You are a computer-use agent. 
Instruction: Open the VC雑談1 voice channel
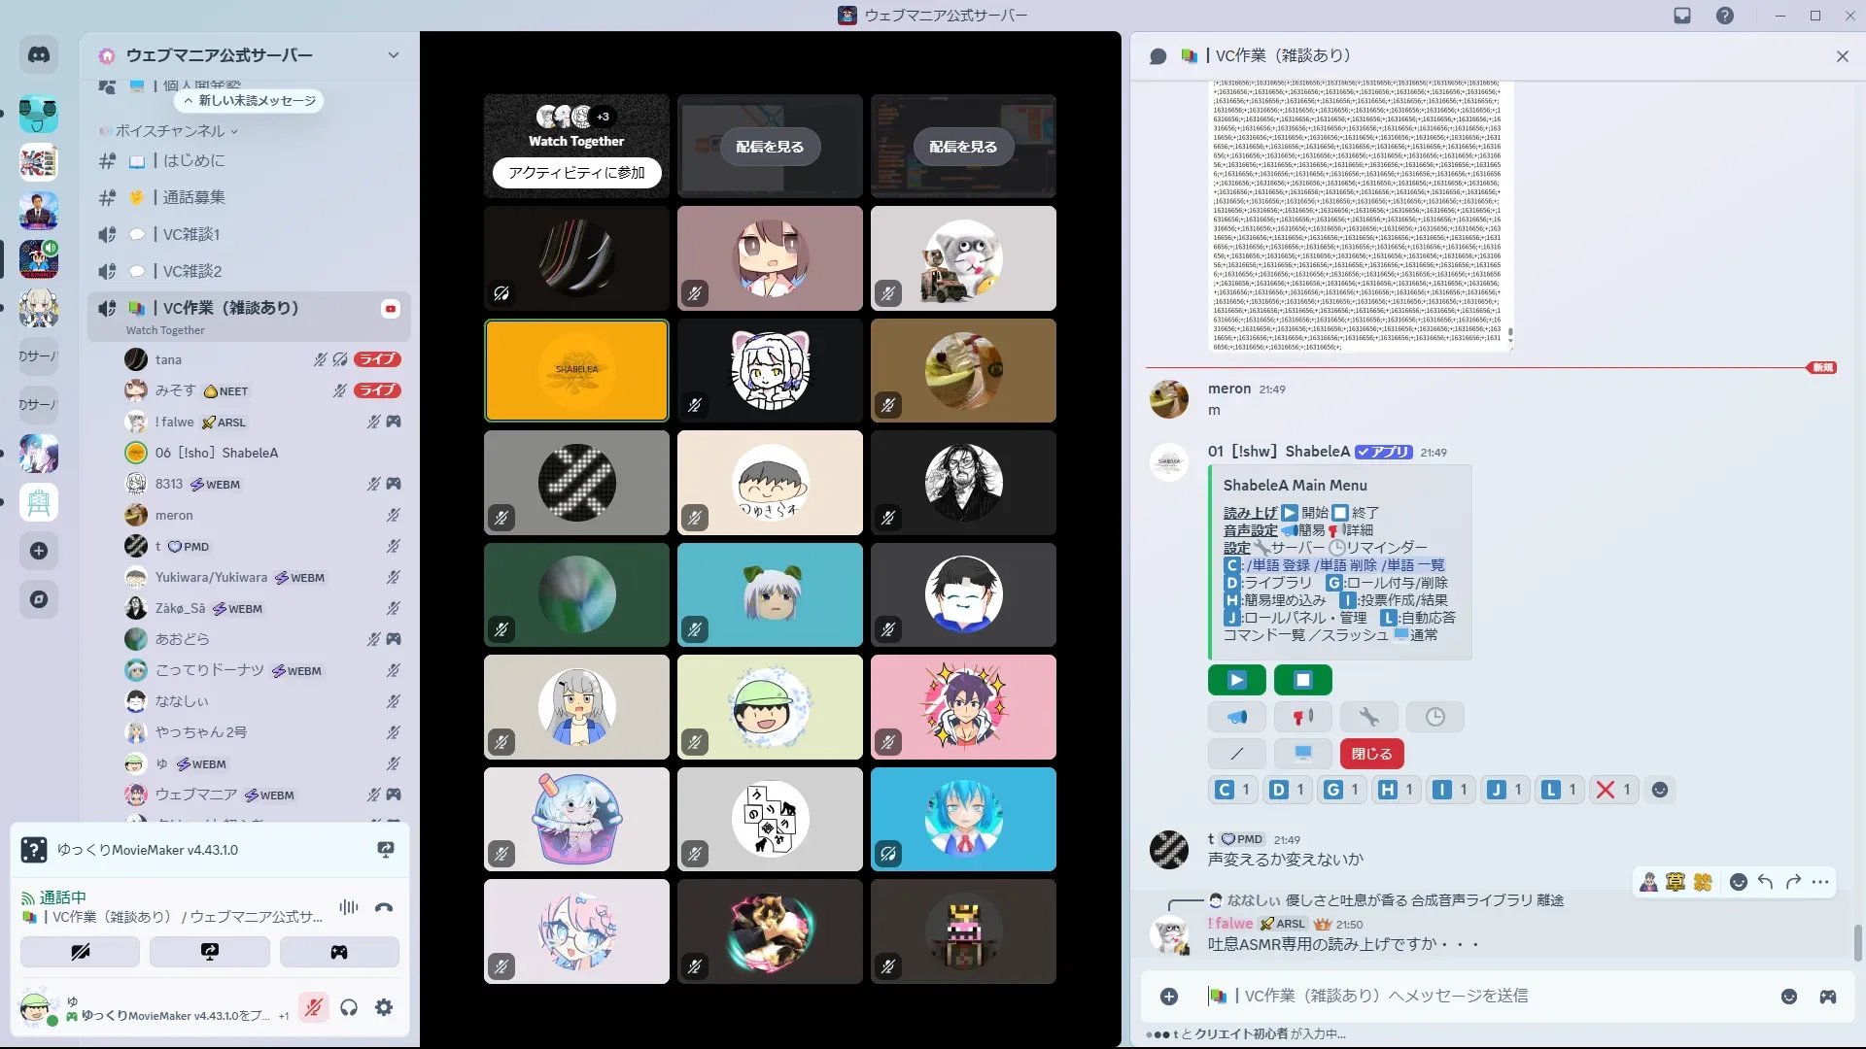[x=191, y=234]
